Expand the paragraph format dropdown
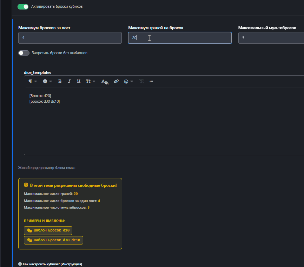The image size is (304, 267). [x=32, y=81]
